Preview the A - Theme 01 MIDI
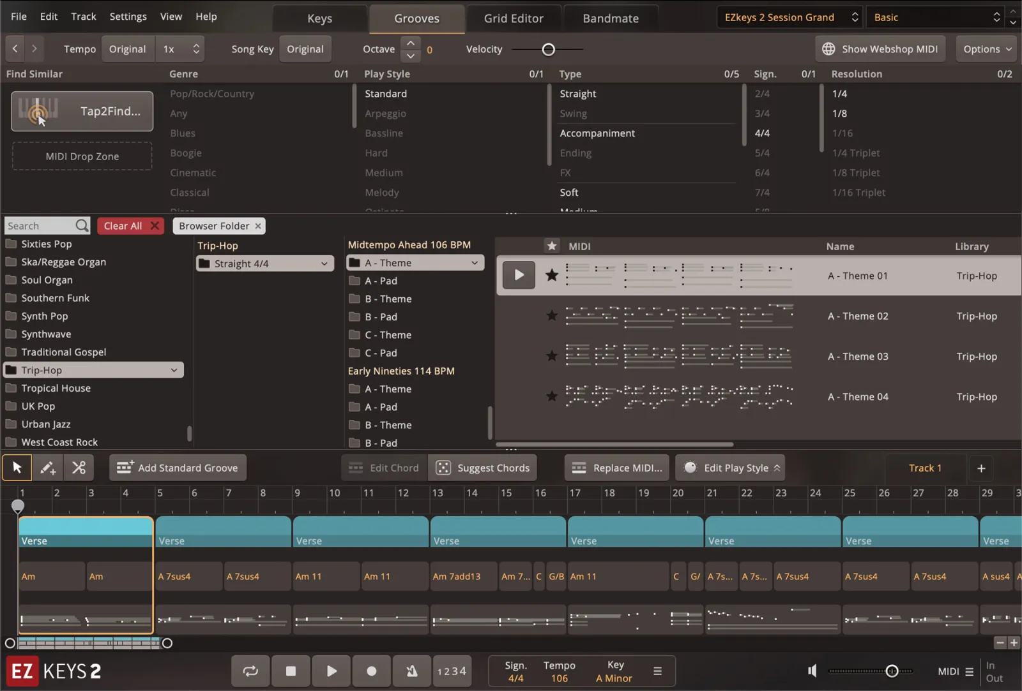1022x691 pixels. (x=519, y=275)
